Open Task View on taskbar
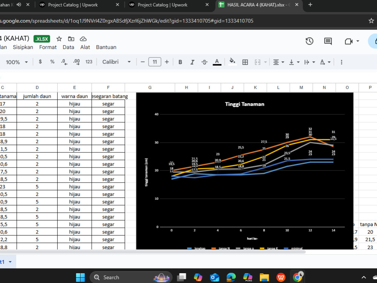Image resolution: width=377 pixels, height=283 pixels. 182,277
